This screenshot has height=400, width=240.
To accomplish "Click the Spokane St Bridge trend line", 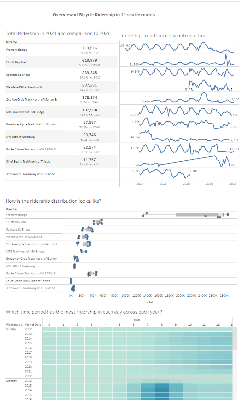I will (x=186, y=72).
